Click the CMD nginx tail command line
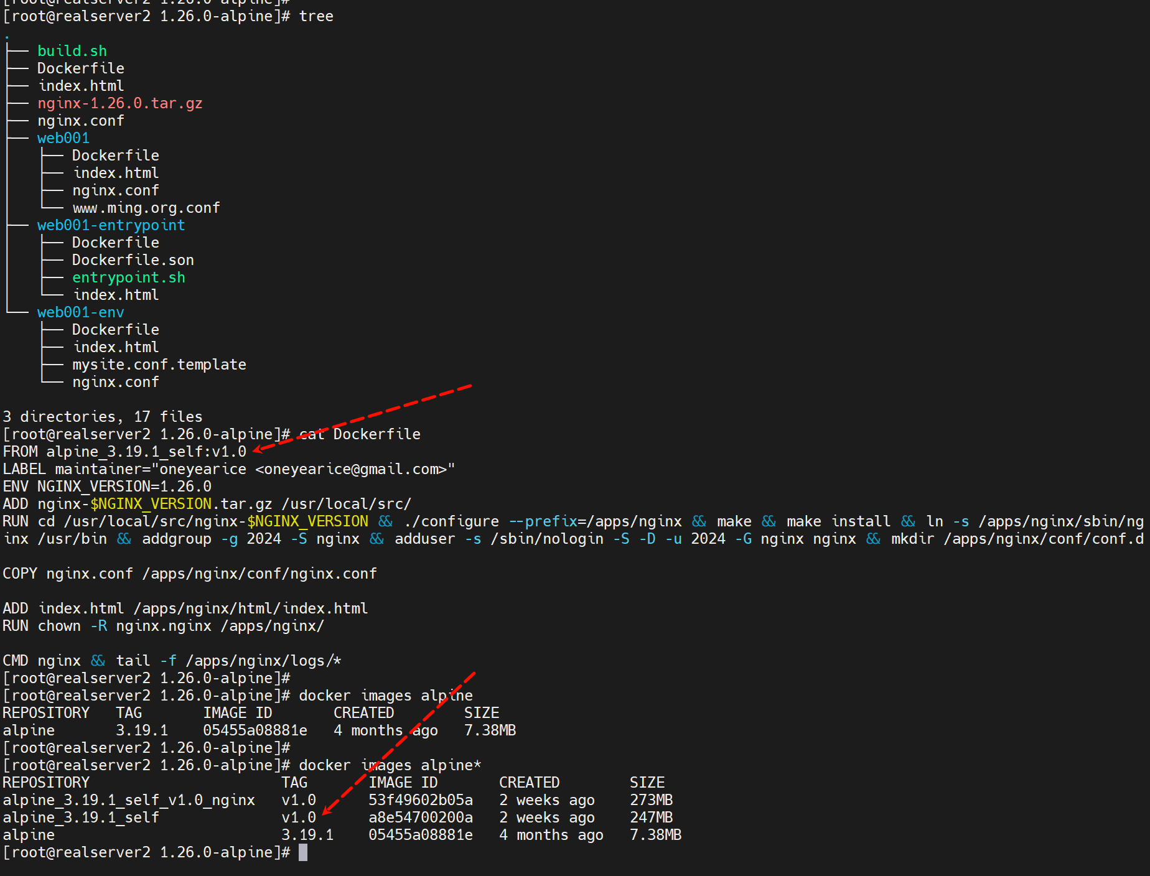Image resolution: width=1150 pixels, height=876 pixels. tap(172, 661)
